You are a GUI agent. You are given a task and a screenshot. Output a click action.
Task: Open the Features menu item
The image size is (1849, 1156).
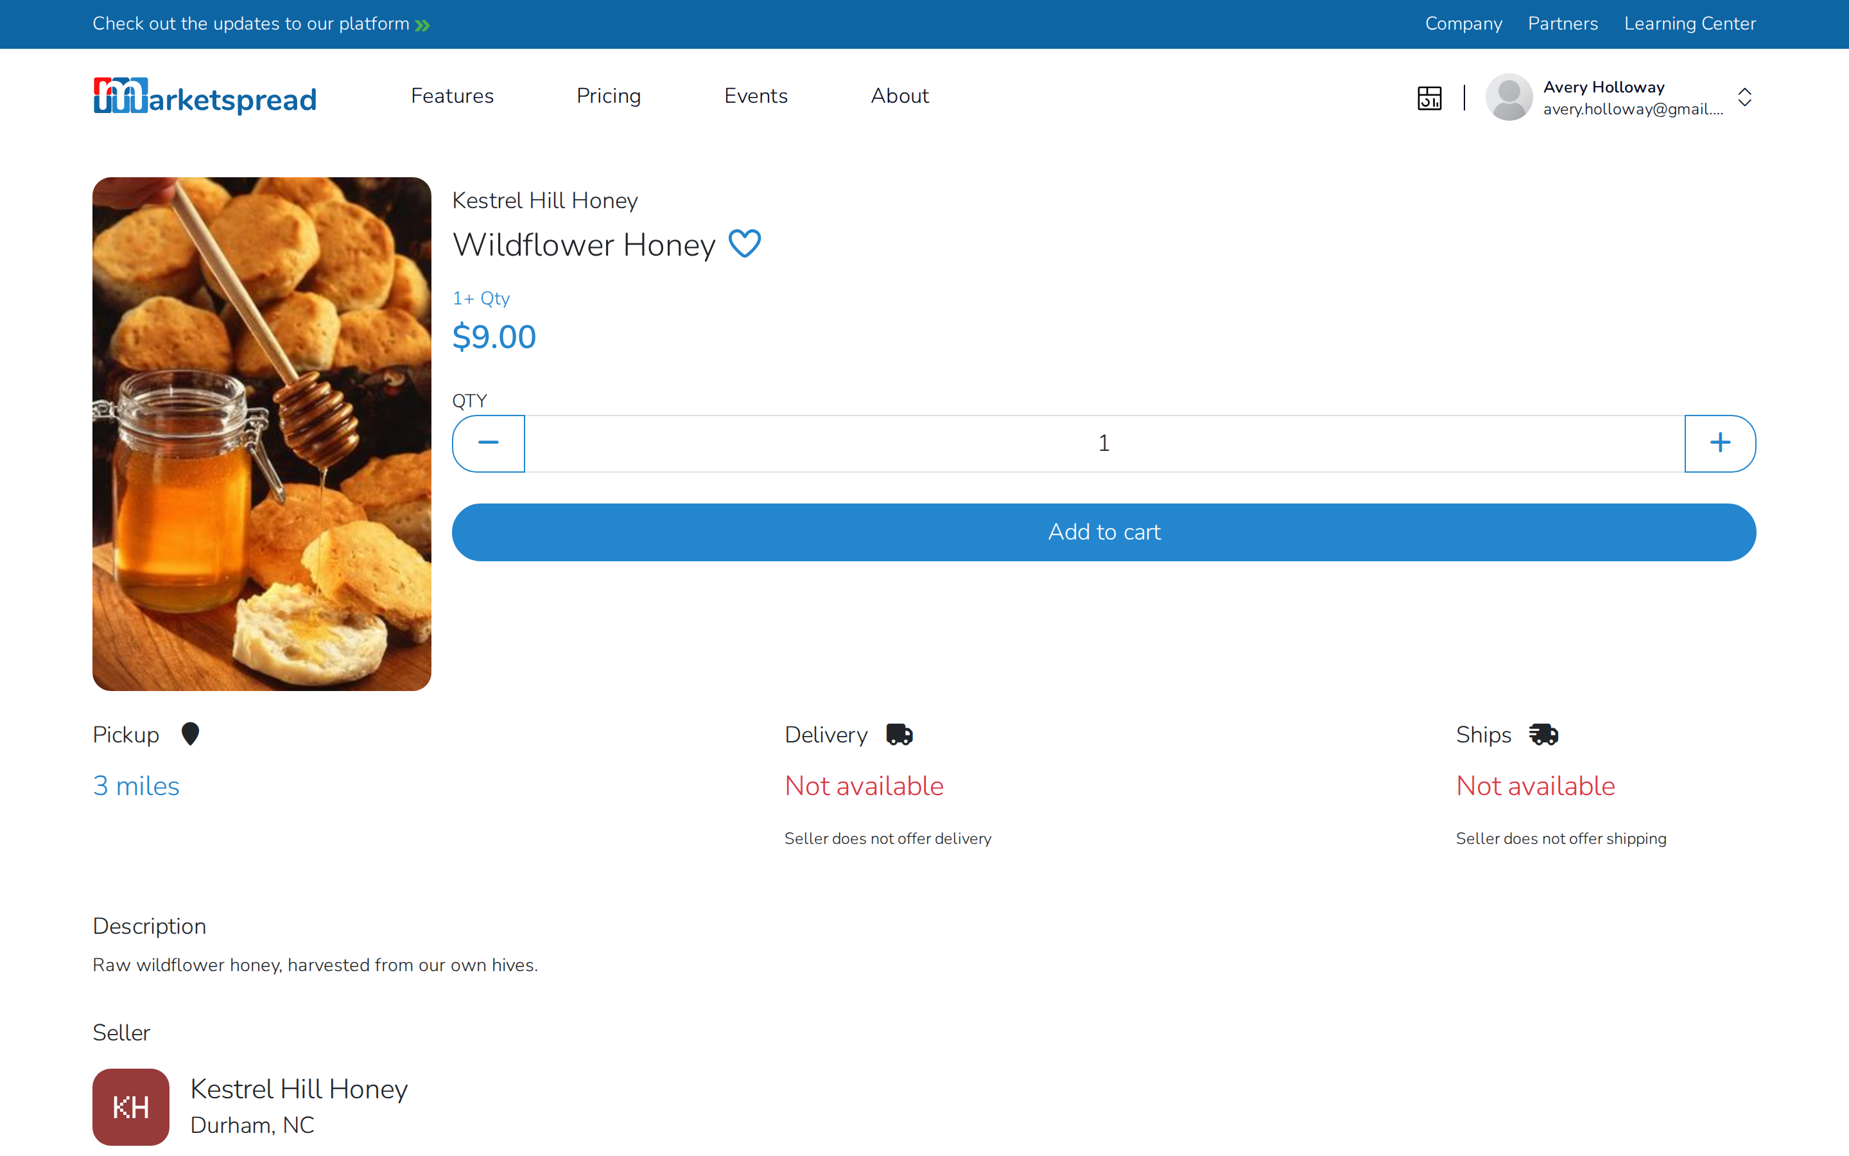coord(453,96)
